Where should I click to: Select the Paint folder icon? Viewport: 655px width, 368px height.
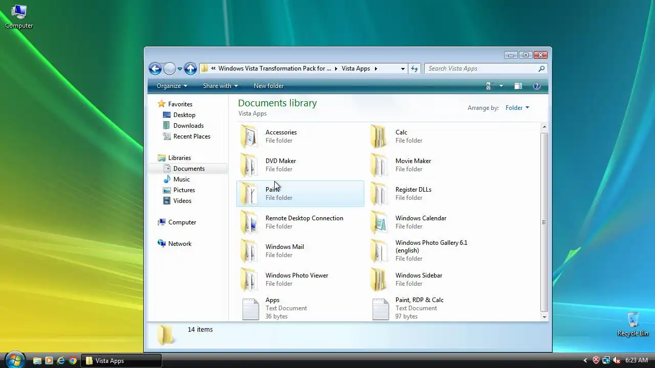tap(250, 194)
